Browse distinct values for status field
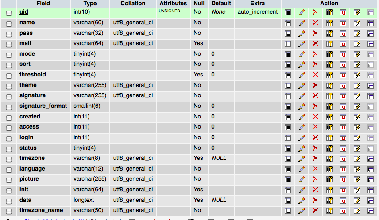This screenshot has width=379, height=220. point(288,148)
